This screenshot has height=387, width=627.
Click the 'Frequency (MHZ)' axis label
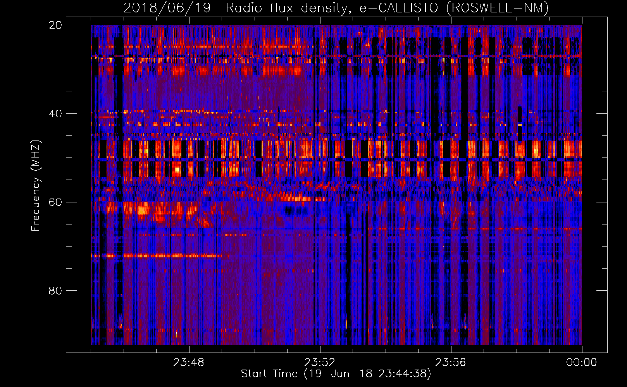(36, 186)
